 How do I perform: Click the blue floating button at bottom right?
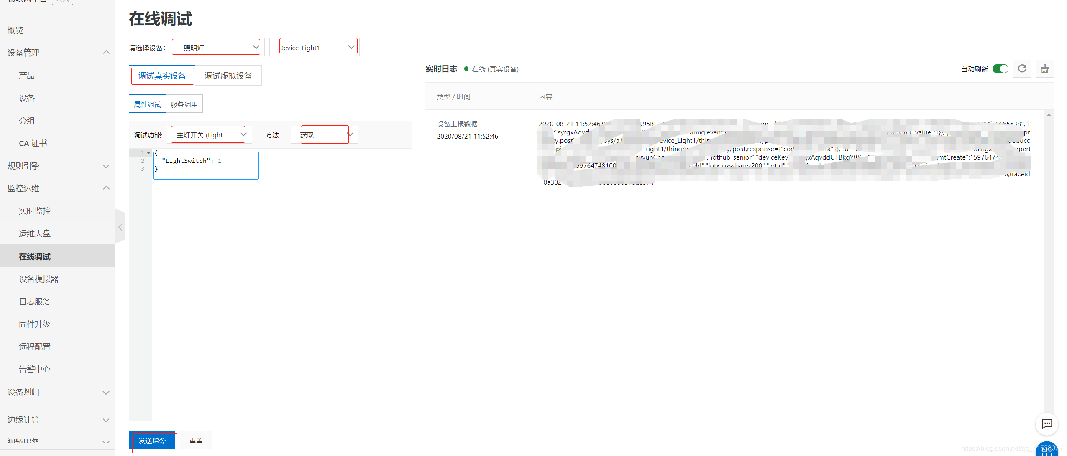click(1047, 450)
